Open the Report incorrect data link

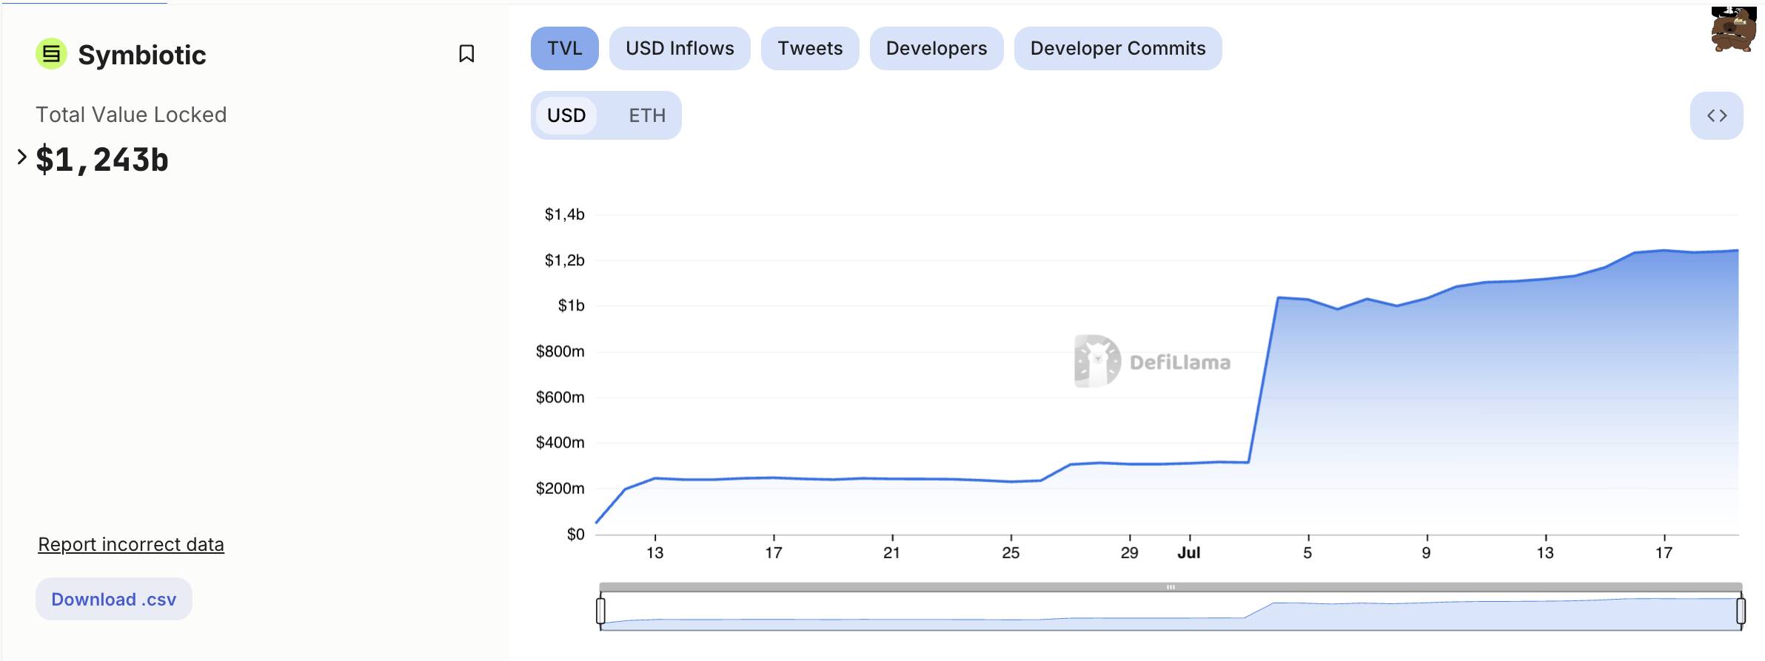(x=131, y=544)
